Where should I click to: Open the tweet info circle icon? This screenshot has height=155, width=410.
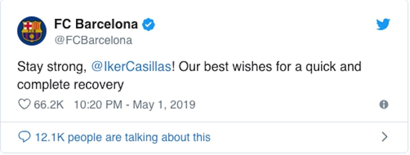point(384,105)
